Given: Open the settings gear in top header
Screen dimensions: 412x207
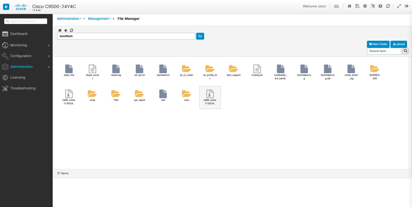Looking at the screenshot, I should [x=365, y=6].
